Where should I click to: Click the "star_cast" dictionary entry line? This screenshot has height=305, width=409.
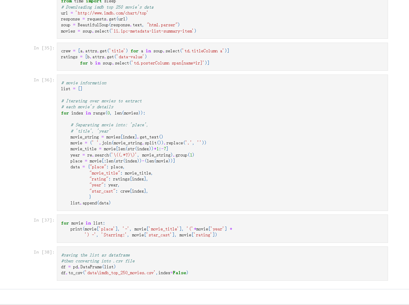(x=118, y=191)
